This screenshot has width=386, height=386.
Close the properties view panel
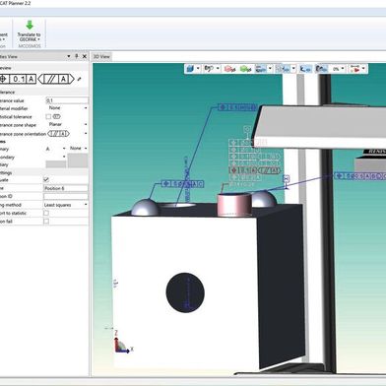click(x=85, y=56)
